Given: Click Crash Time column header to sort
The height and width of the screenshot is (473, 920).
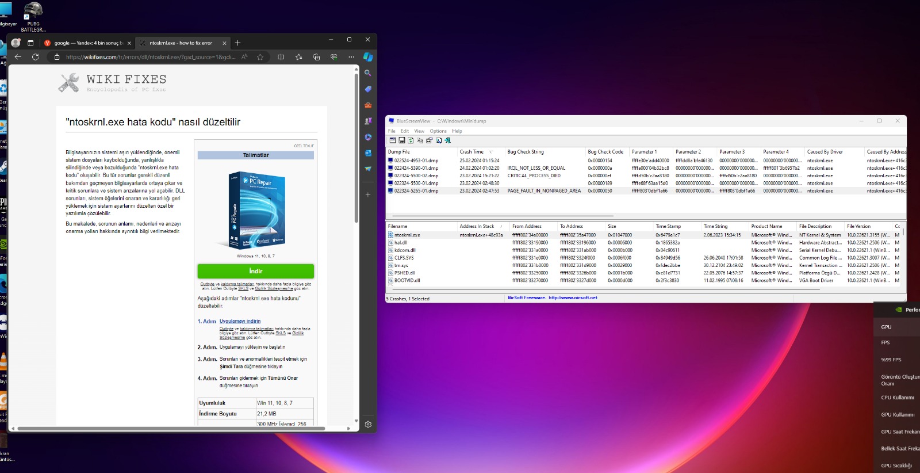Looking at the screenshot, I should pyautogui.click(x=471, y=152).
